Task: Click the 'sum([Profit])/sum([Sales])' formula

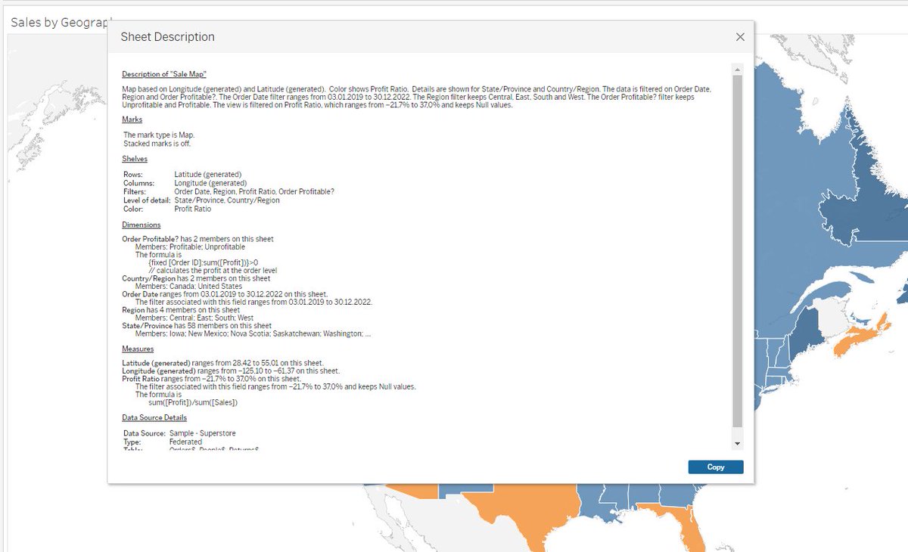Action: 193,402
